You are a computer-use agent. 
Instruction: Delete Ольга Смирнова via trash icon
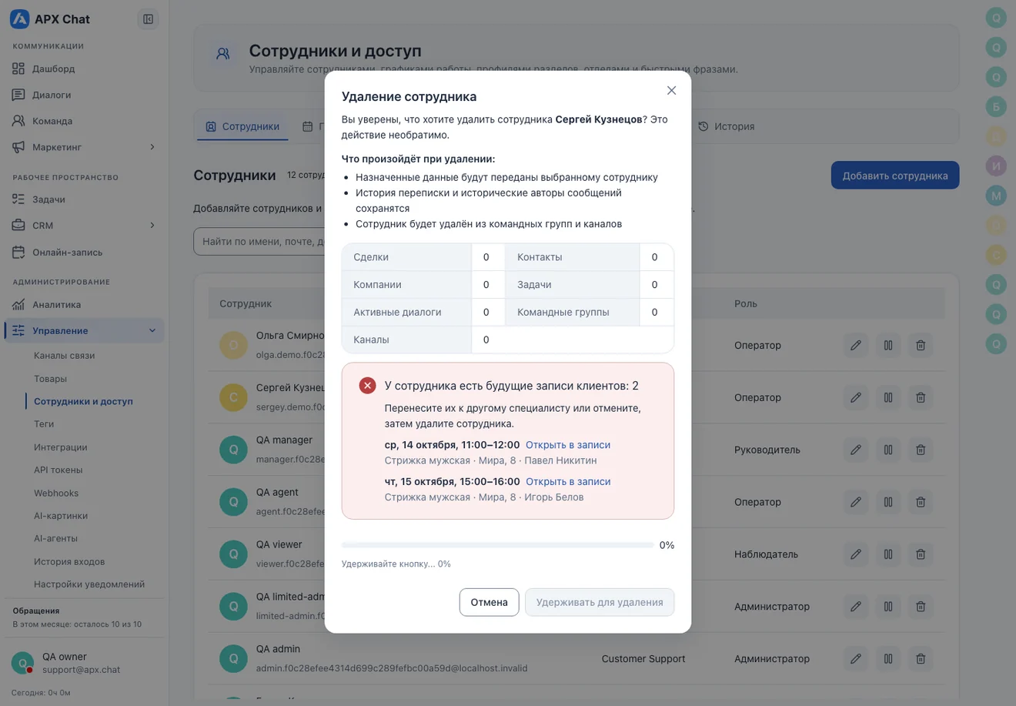[921, 345]
